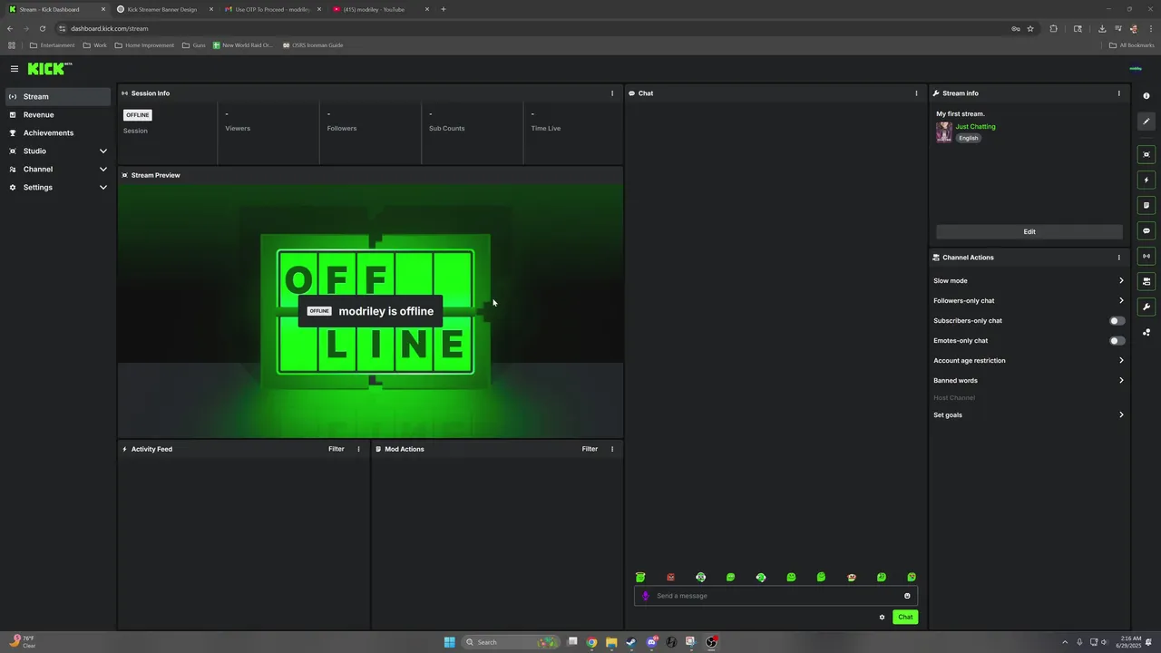1161x653 pixels.
Task: Click the user avatar in Kick header
Action: click(x=1136, y=69)
